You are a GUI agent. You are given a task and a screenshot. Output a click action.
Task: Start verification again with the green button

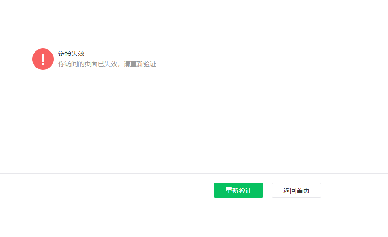pos(238,190)
